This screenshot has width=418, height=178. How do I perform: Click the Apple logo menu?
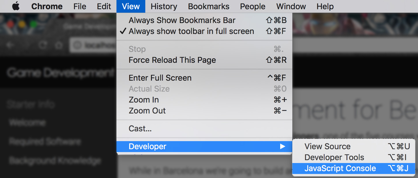pos(16,6)
